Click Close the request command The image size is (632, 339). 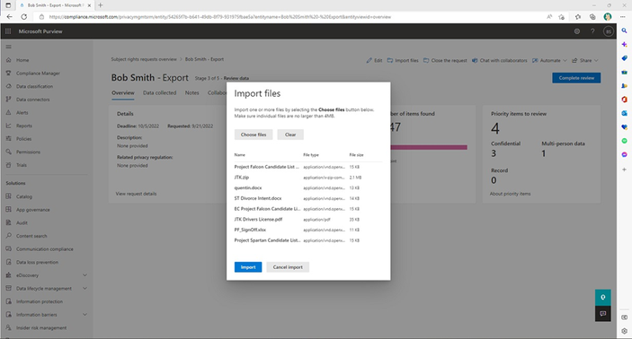445,61
